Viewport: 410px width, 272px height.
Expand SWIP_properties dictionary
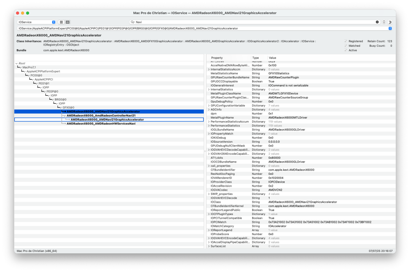(x=209, y=194)
